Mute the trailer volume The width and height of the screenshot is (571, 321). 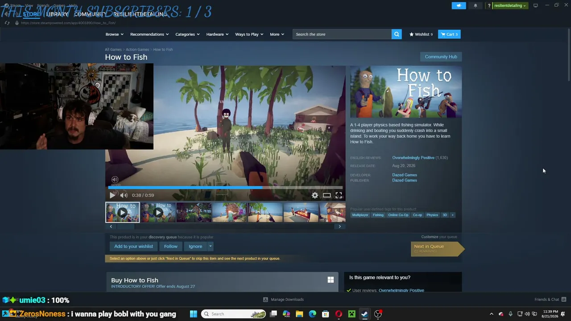124,195
